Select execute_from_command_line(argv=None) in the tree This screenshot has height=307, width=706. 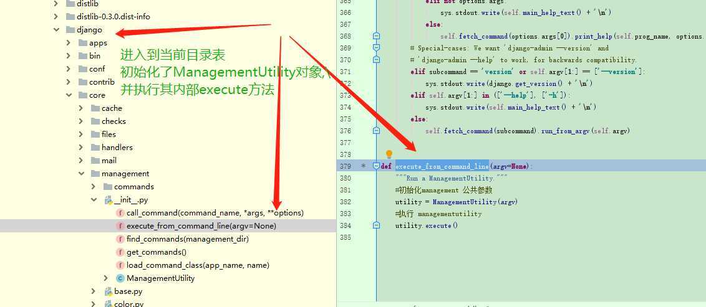tap(201, 225)
